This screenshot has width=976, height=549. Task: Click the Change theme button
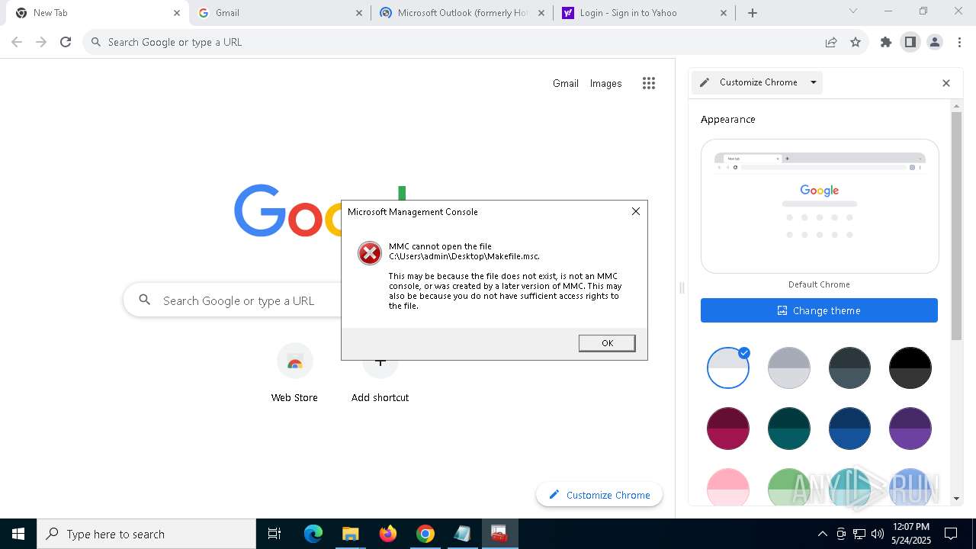[x=819, y=310]
